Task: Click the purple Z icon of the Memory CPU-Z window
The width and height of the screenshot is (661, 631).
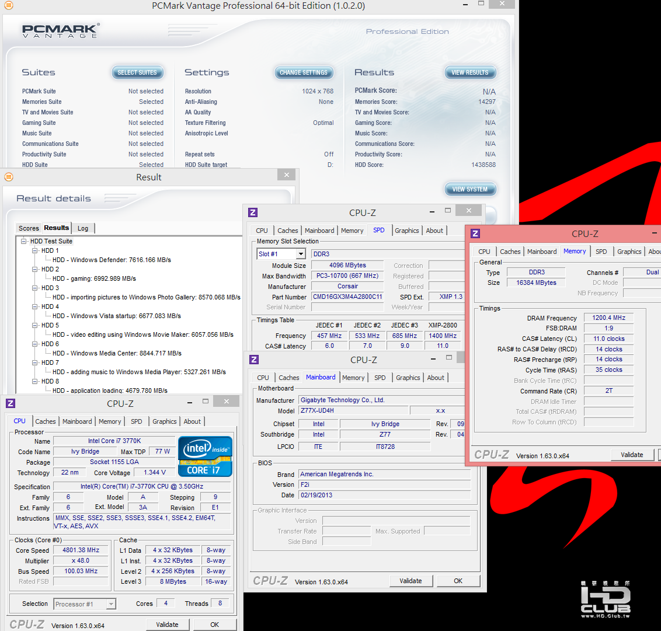Action: point(475,233)
